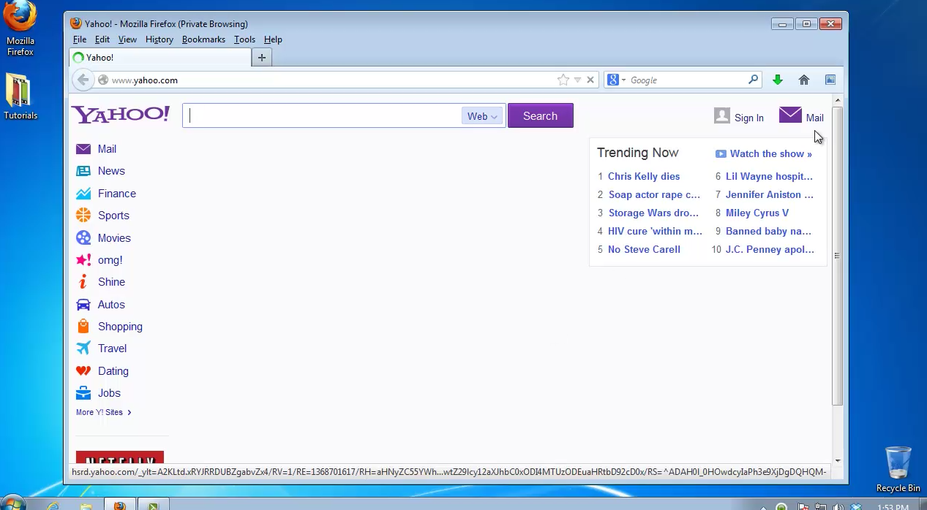Open the Soap actor rape trending story
Viewport: 927px width, 510px height.
click(x=654, y=194)
